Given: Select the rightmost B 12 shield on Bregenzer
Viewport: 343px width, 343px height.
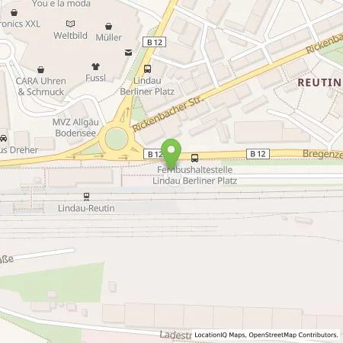Looking at the screenshot, I should coord(258,154).
